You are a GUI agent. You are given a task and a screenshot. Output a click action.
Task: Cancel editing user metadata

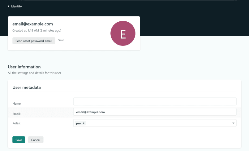36,140
